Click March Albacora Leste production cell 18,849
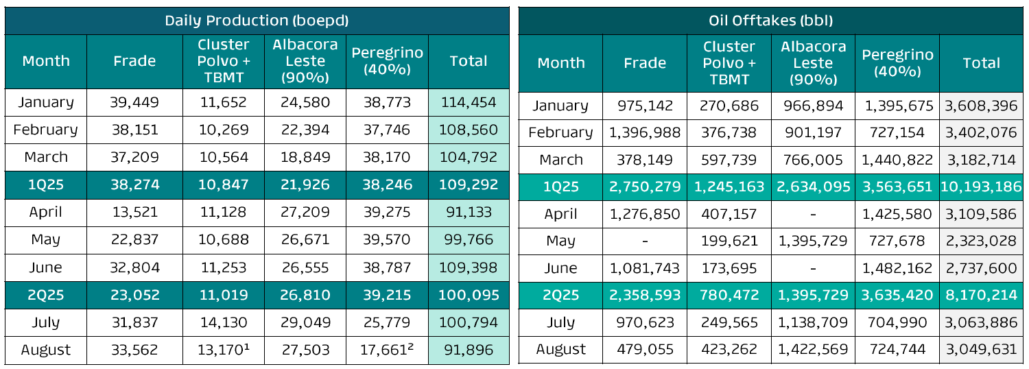Image resolution: width=1029 pixels, height=369 pixels. pyautogui.click(x=305, y=157)
